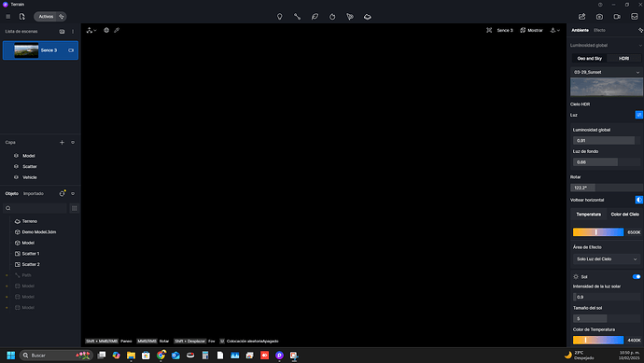The image size is (644, 363).
Task: Click the icon beside Activos button
Action: point(62,17)
